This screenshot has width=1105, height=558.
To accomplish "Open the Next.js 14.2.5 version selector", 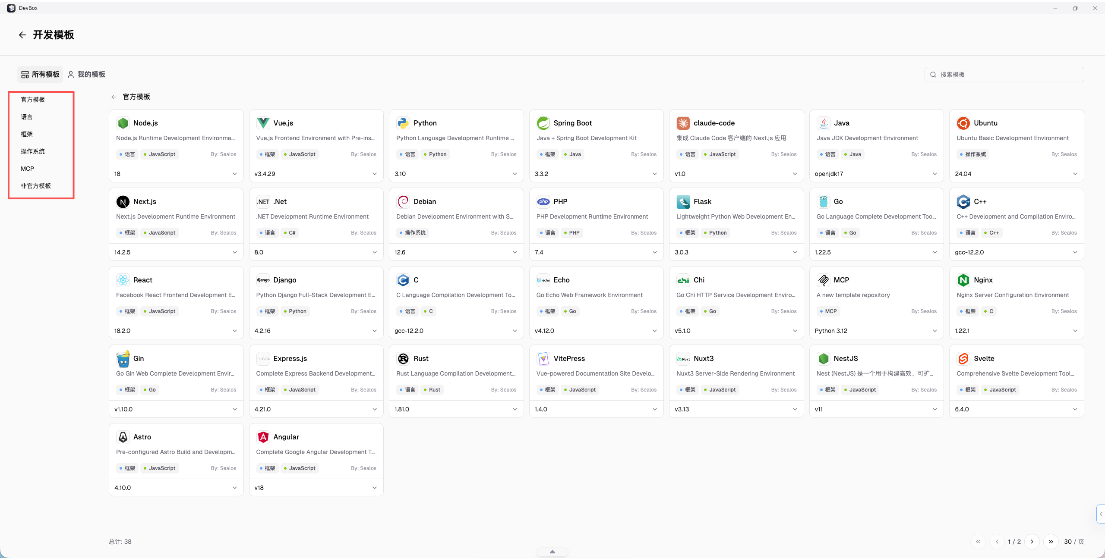I will tap(176, 252).
